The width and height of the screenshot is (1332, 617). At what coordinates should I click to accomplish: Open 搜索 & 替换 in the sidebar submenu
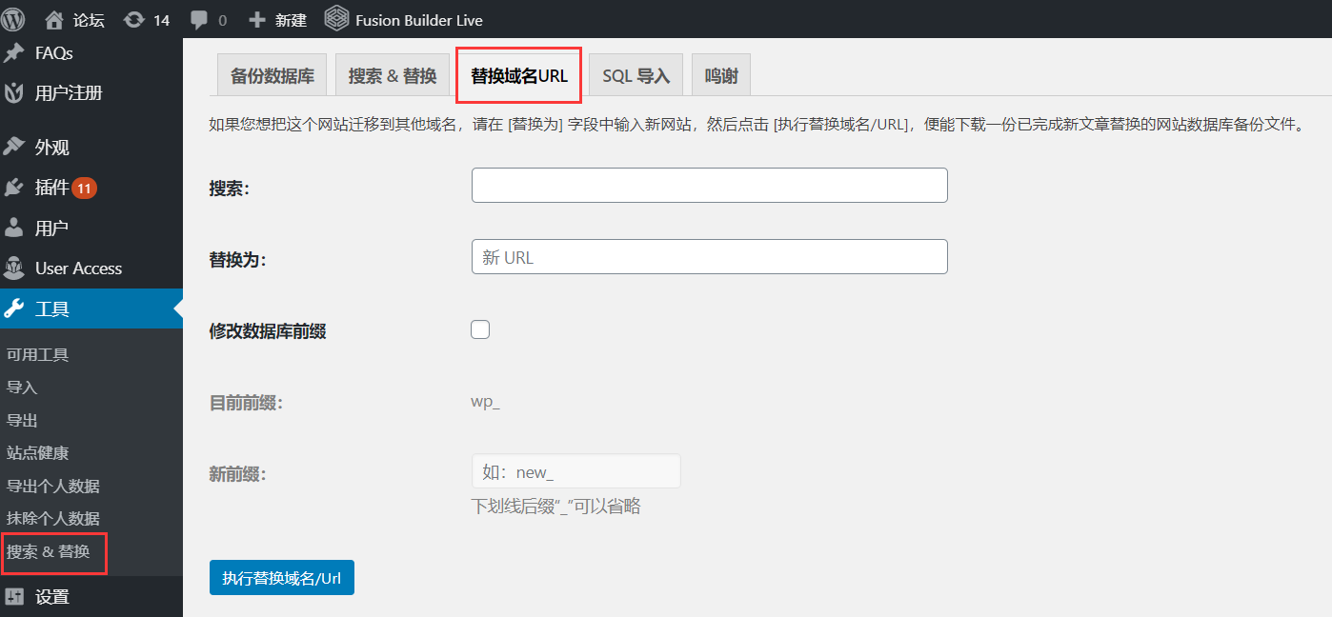pyautogui.click(x=49, y=551)
